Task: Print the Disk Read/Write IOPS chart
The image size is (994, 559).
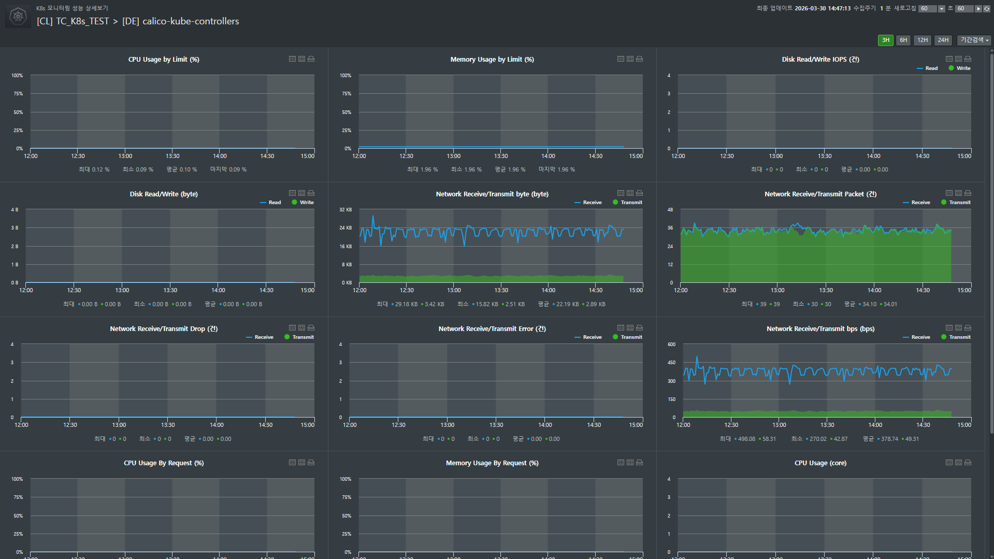Action: coord(968,59)
